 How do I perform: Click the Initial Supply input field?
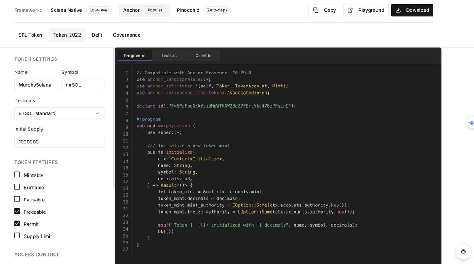coord(59,142)
